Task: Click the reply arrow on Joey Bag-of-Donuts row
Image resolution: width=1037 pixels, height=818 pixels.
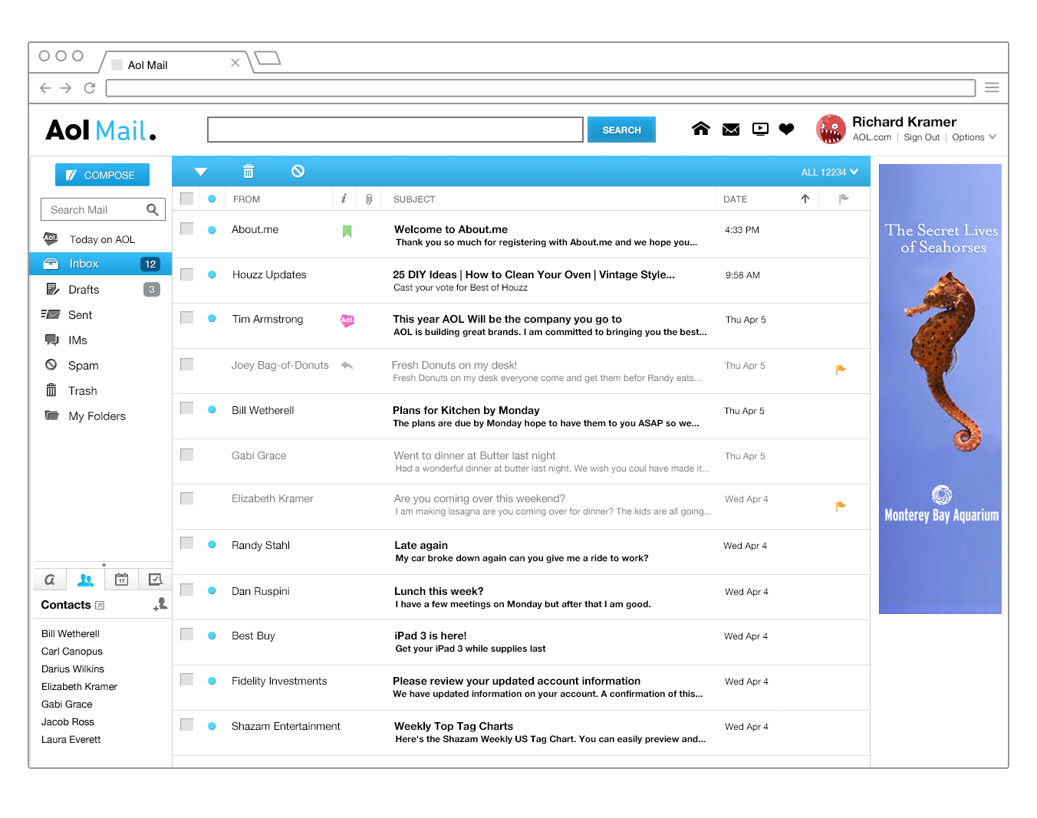Action: (347, 366)
